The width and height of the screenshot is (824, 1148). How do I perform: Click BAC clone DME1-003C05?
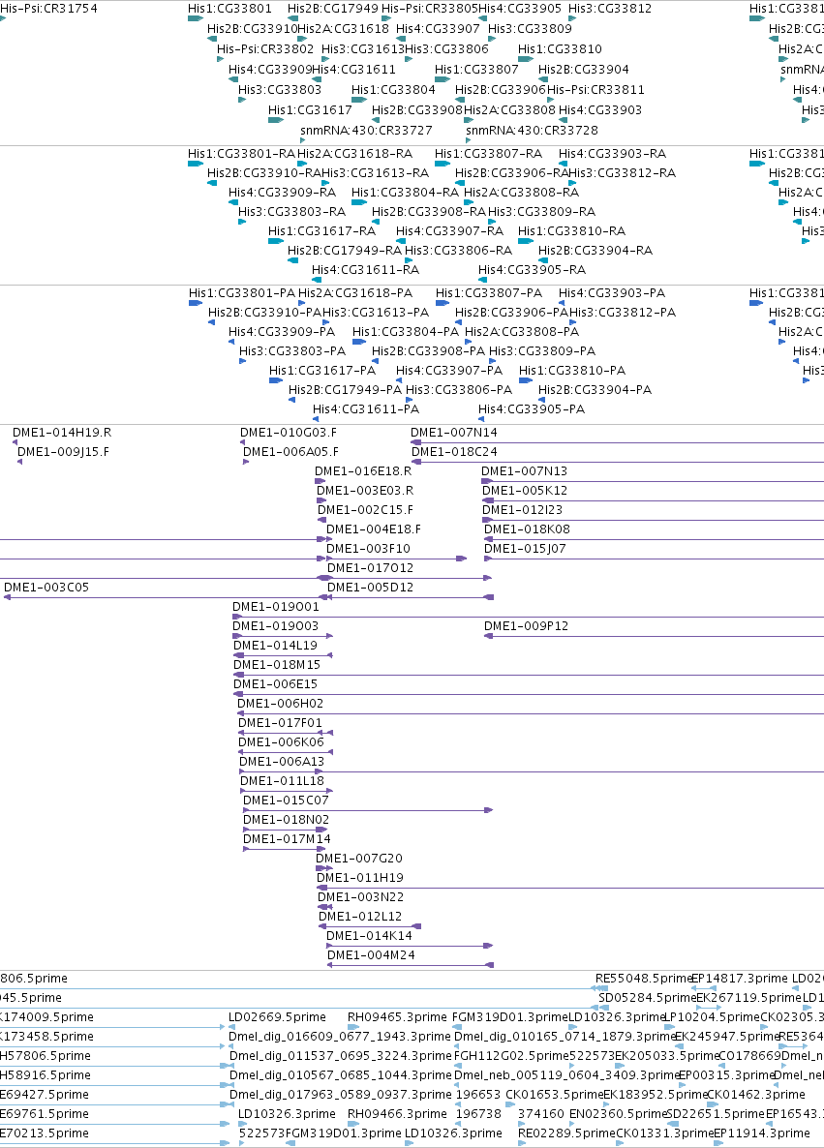point(46,588)
